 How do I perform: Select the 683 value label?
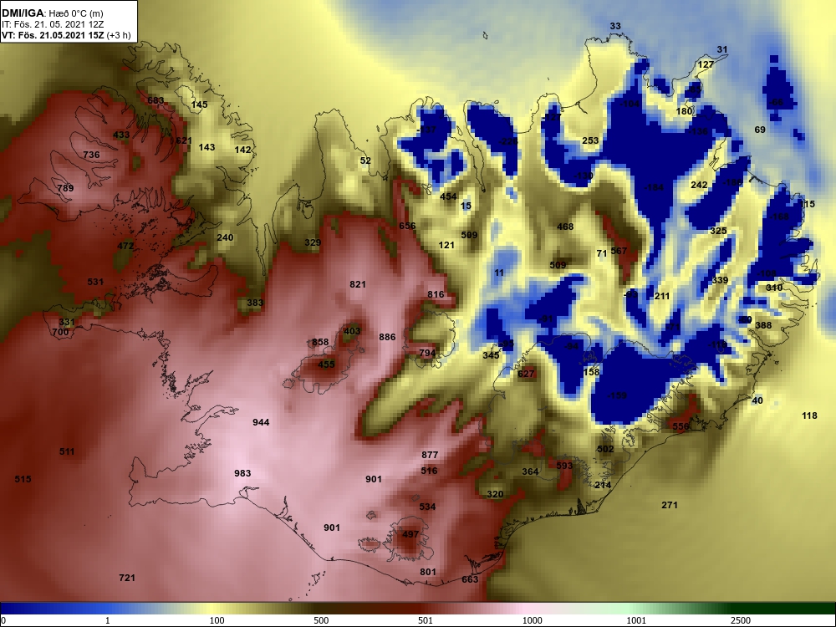click(155, 100)
